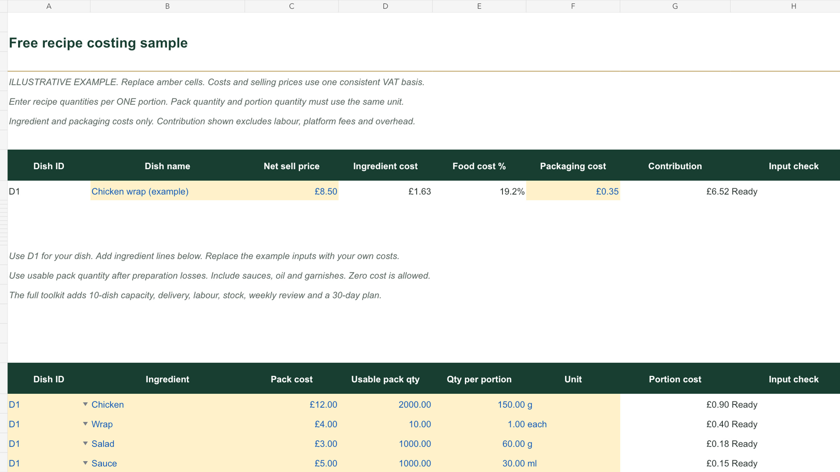This screenshot has width=840, height=472.
Task: Select column G header
Action: (675, 6)
